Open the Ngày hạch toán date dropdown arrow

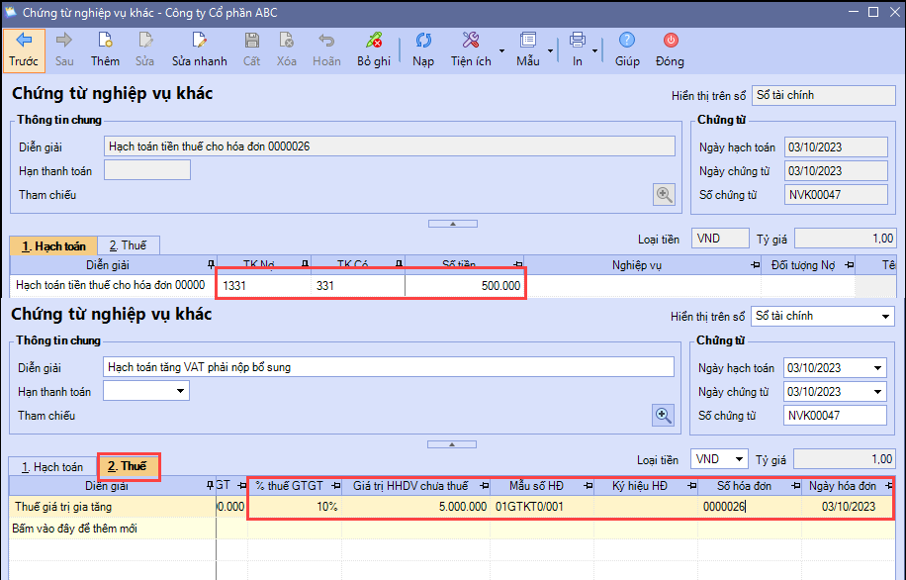coord(878,368)
